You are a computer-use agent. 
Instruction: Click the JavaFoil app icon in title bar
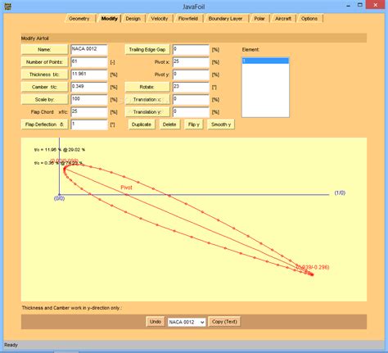[8, 6]
